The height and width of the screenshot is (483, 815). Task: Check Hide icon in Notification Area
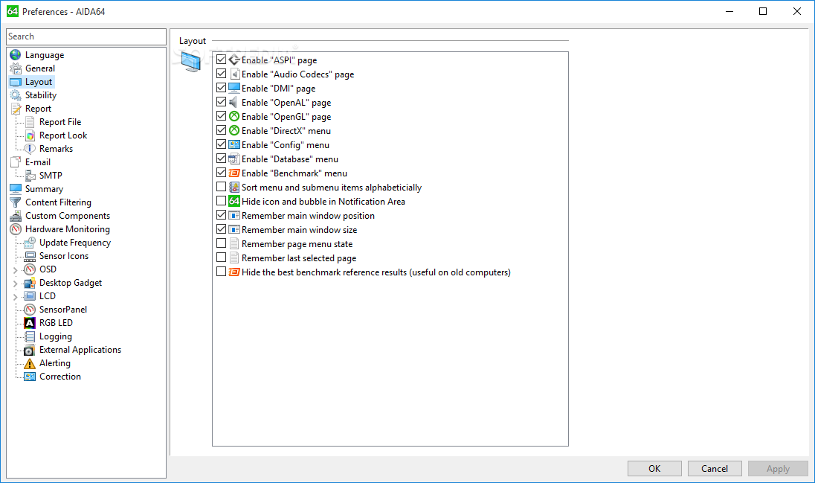pyautogui.click(x=222, y=201)
